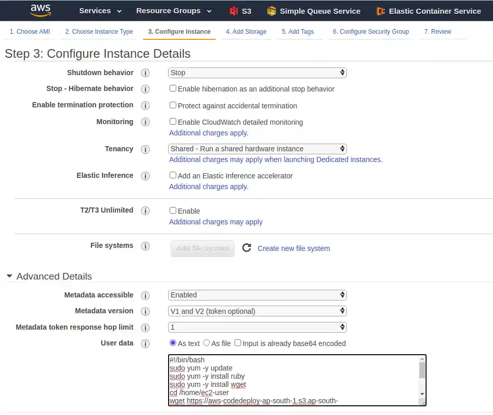Show info icon for Shutdown behavior

145,73
